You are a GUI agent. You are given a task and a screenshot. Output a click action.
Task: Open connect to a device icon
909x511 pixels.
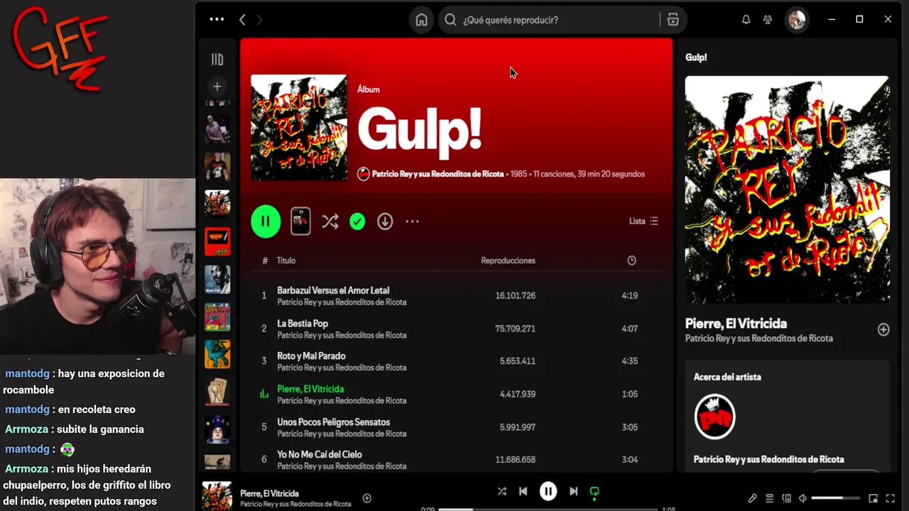click(786, 498)
